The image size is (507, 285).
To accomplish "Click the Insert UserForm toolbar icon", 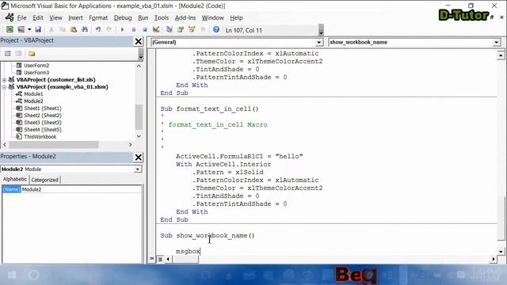I will 21,30.
